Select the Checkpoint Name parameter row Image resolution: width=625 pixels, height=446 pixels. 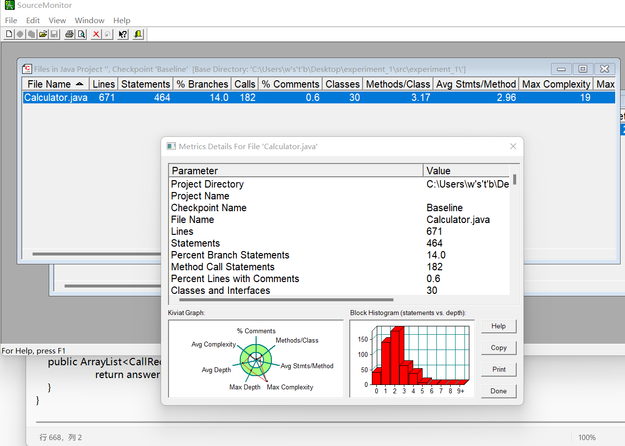point(340,208)
